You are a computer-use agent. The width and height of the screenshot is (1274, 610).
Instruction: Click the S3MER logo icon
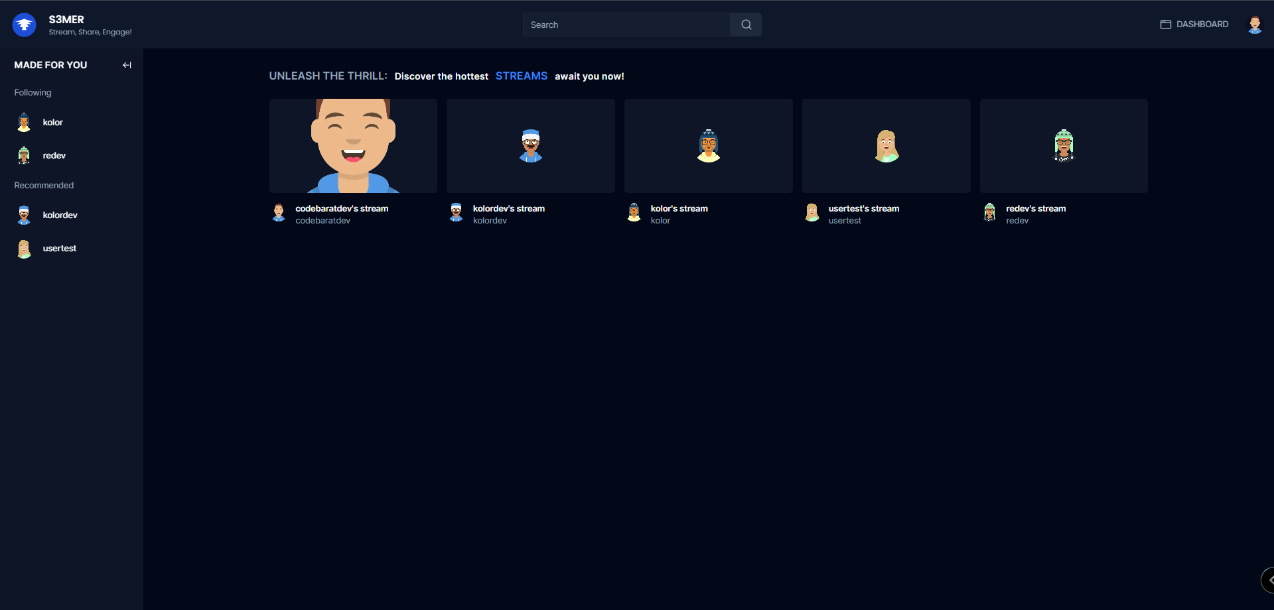tap(25, 25)
